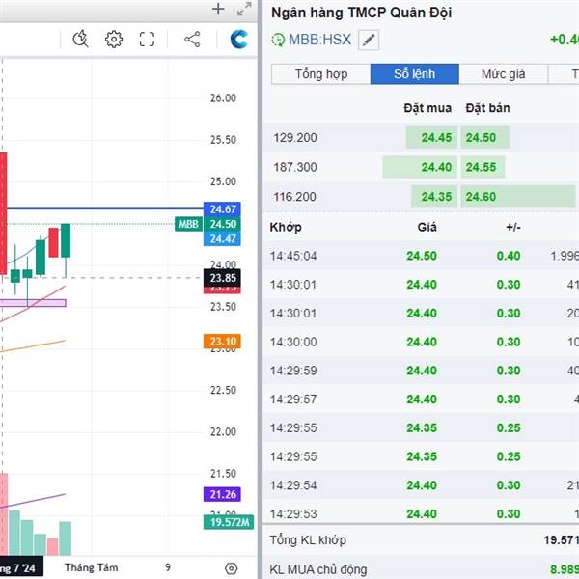
Task: Click the Tổng KL khớp label
Action: click(x=308, y=540)
